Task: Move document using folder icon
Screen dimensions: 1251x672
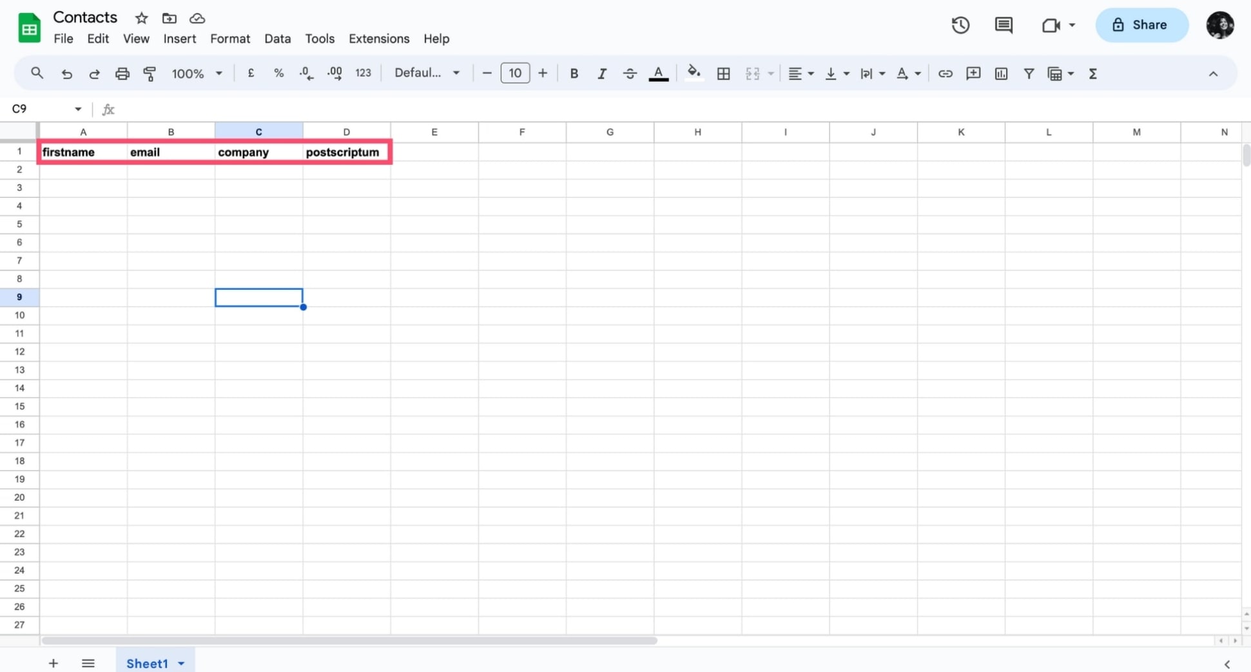Action: 170,18
